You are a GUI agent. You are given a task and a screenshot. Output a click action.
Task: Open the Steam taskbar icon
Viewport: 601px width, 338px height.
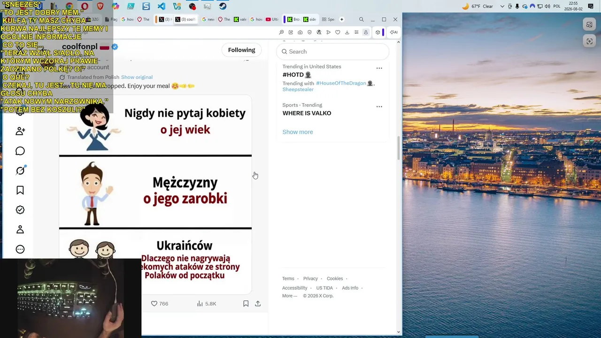pyautogui.click(x=223, y=7)
